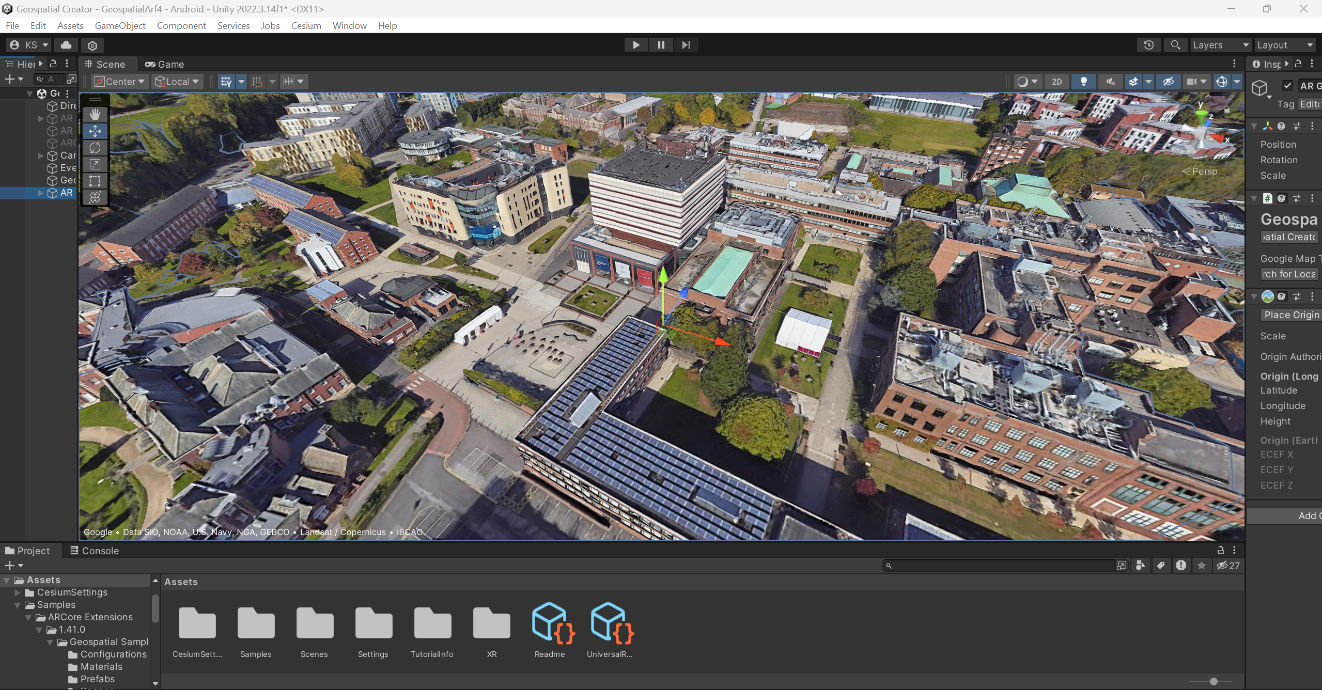Open the GameObject menu
1322x690 pixels.
pyautogui.click(x=120, y=26)
